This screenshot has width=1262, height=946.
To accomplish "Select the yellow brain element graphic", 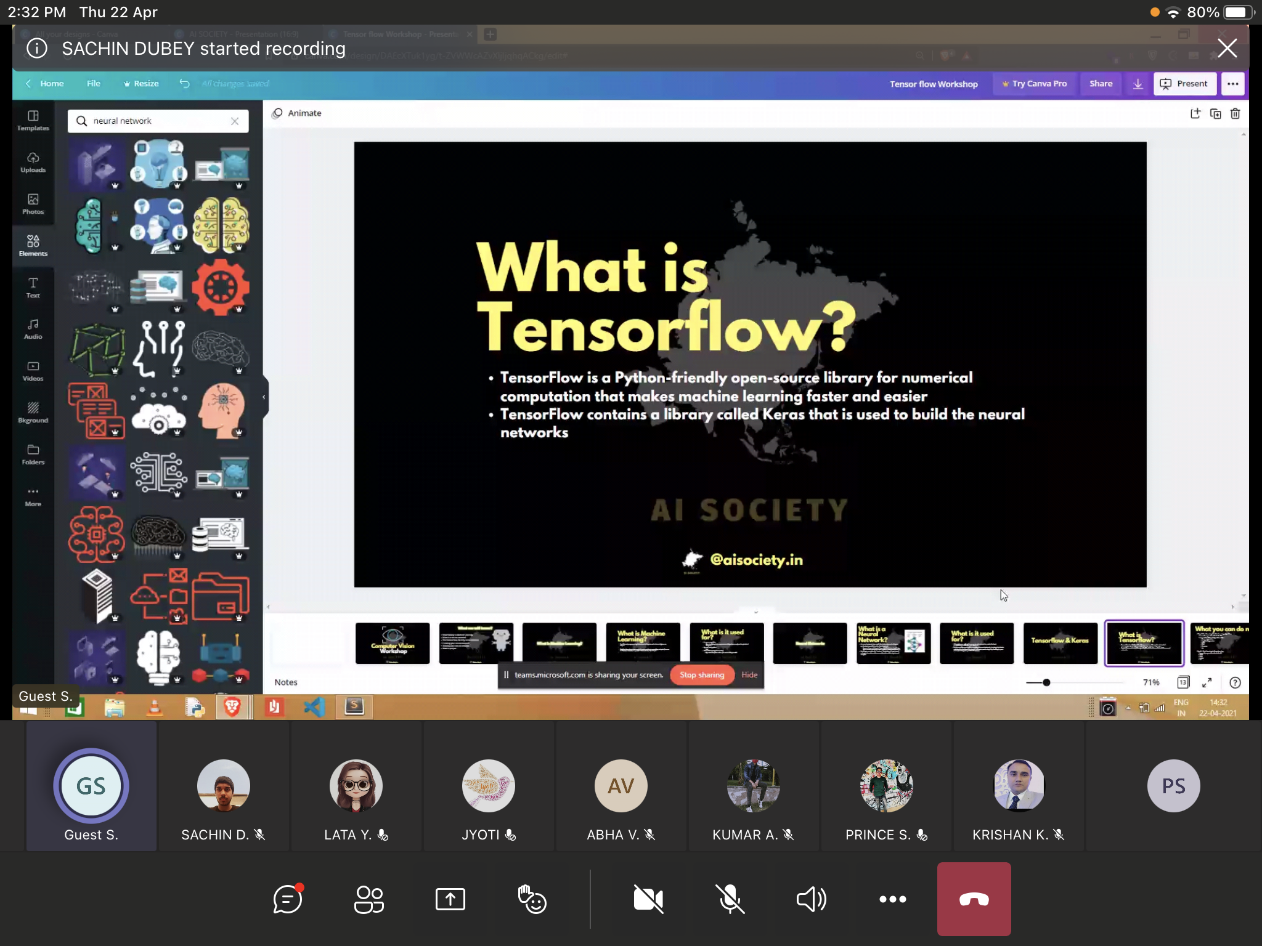I will click(x=220, y=225).
